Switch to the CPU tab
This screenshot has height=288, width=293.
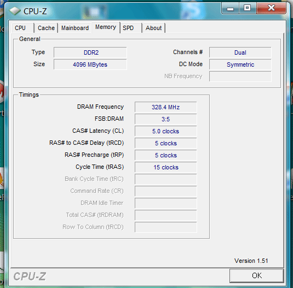(x=22, y=28)
